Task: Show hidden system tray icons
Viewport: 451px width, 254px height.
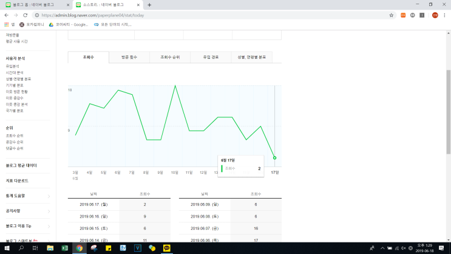Action: (x=382, y=248)
